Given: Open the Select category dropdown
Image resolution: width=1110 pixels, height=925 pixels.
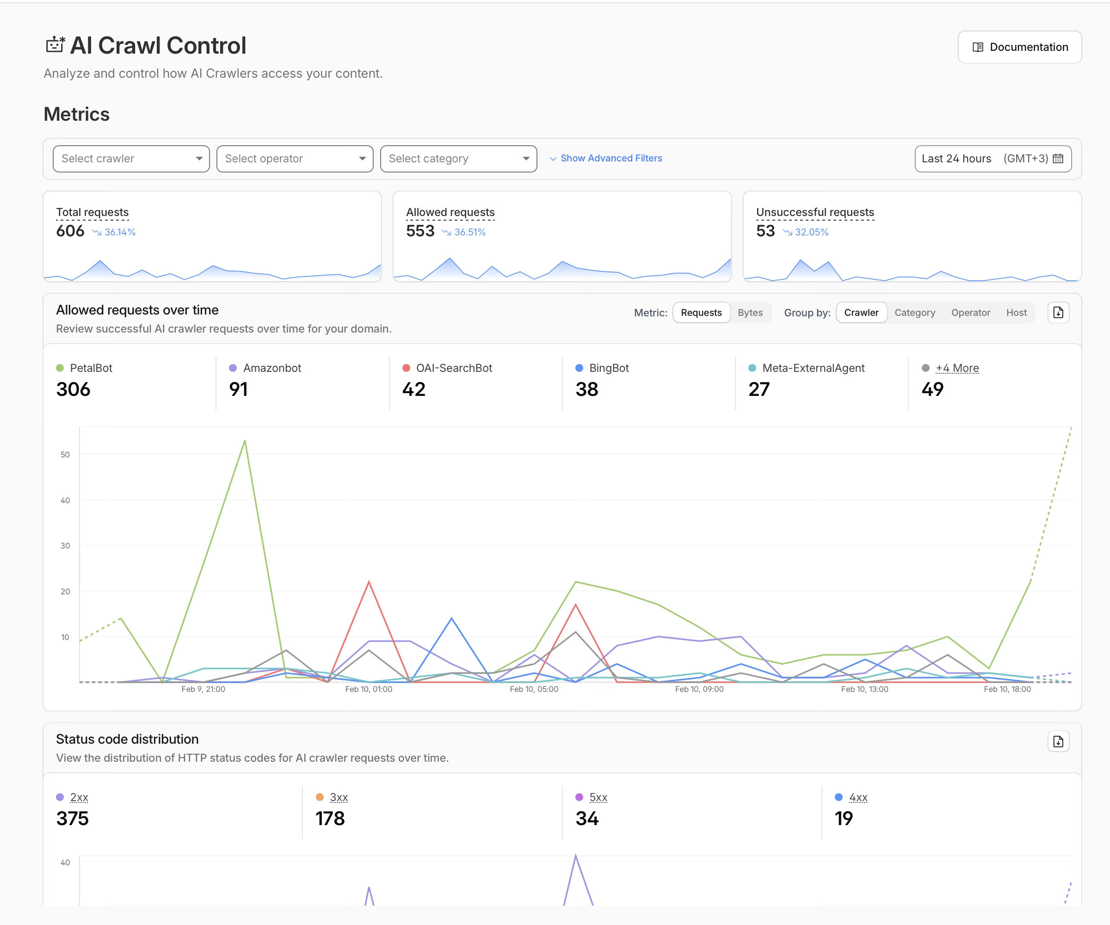Looking at the screenshot, I should (458, 158).
